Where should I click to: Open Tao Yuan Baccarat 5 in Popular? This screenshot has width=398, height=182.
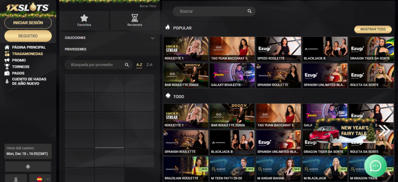pyautogui.click(x=232, y=49)
